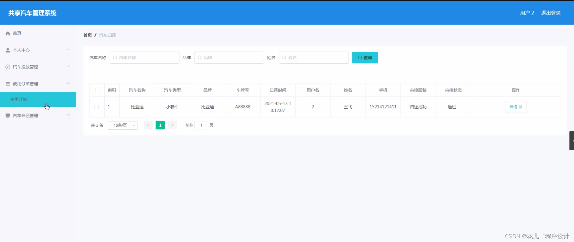Go to next page arrow

coord(172,125)
